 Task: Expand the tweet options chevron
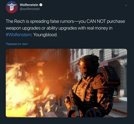click(x=126, y=5)
